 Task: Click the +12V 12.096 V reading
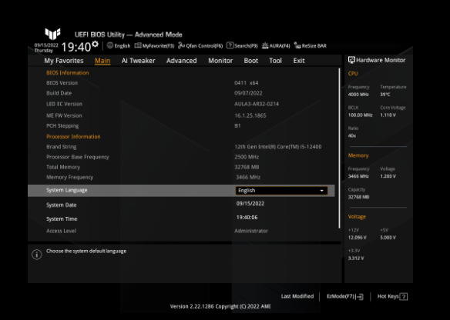pyautogui.click(x=358, y=238)
